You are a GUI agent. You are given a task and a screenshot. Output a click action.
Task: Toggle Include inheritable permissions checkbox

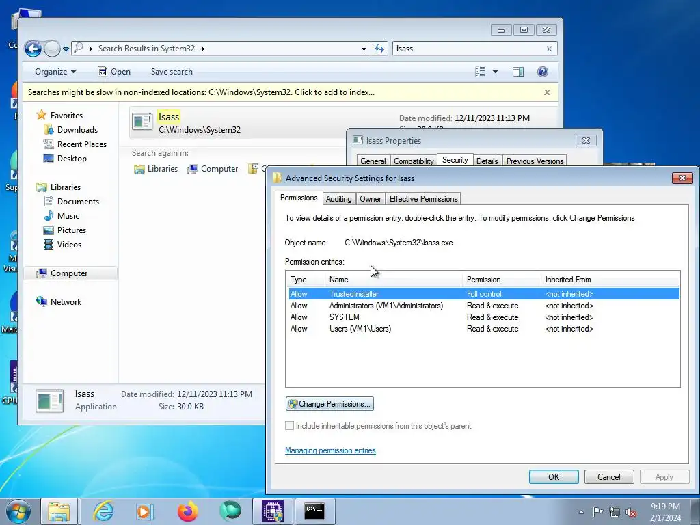point(289,426)
